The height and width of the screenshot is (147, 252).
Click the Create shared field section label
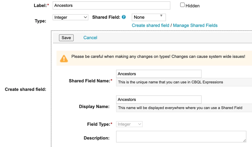pyautogui.click(x=25, y=89)
